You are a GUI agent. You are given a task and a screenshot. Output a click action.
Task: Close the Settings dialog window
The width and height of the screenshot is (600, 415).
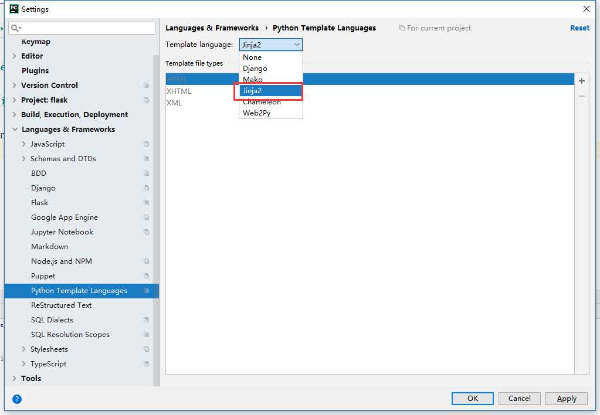click(x=587, y=9)
